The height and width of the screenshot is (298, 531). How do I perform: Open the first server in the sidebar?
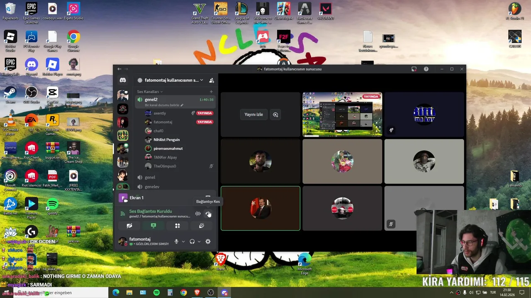point(123,96)
